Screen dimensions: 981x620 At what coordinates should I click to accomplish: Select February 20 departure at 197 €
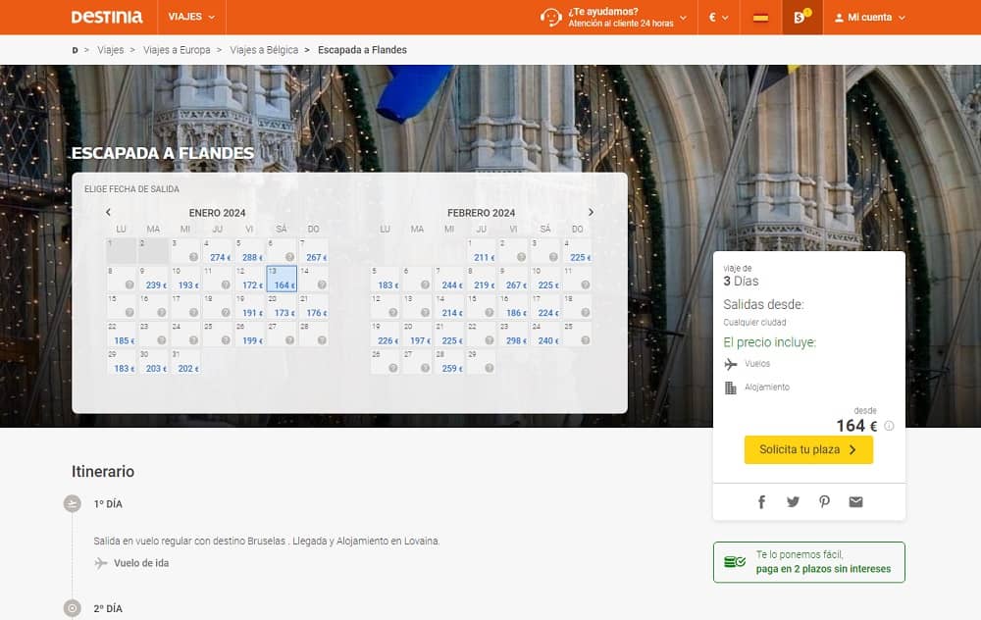tap(417, 335)
